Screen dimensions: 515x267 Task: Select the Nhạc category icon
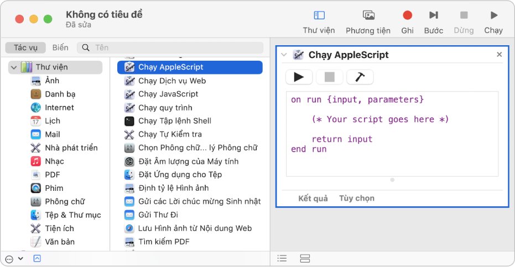click(36, 161)
